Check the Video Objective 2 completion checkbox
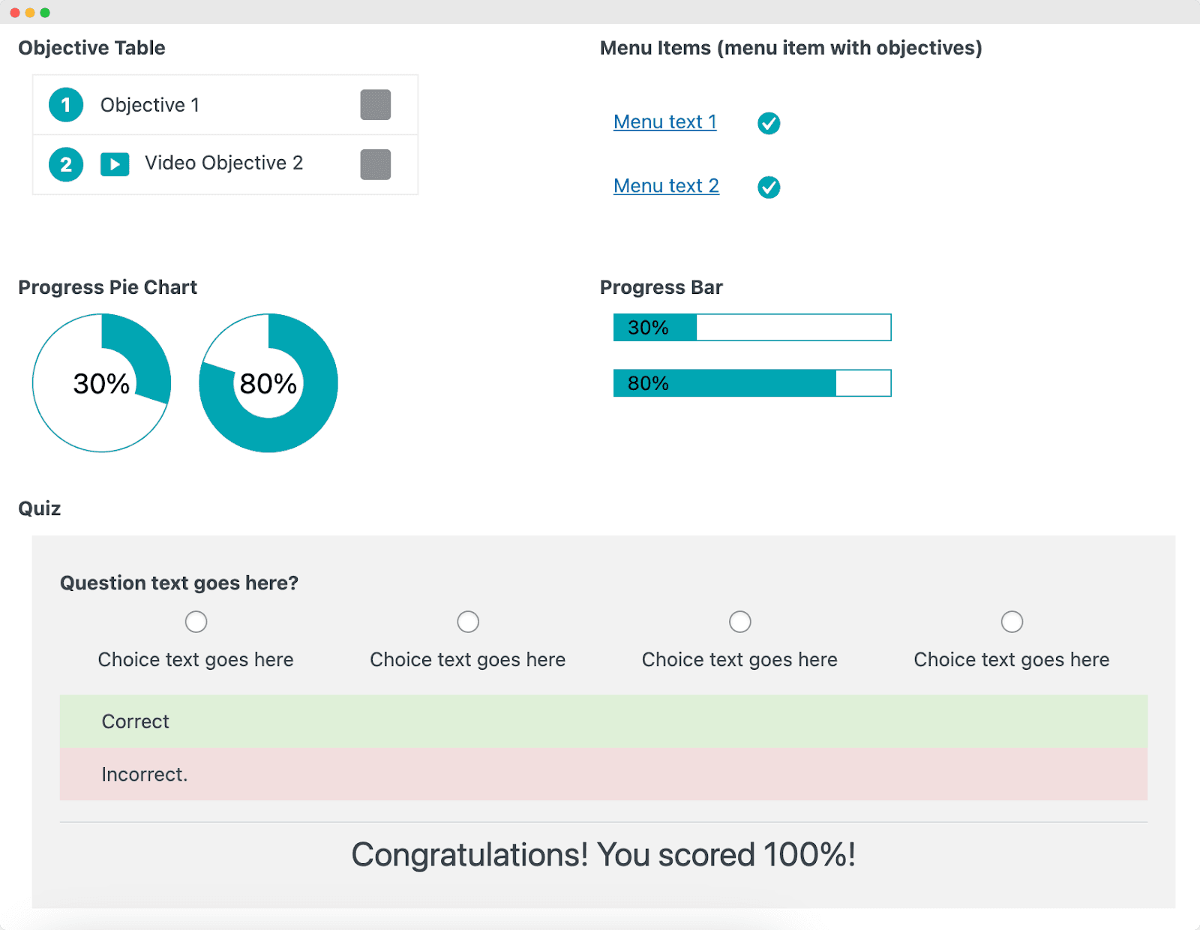This screenshot has width=1200, height=930. [376, 163]
